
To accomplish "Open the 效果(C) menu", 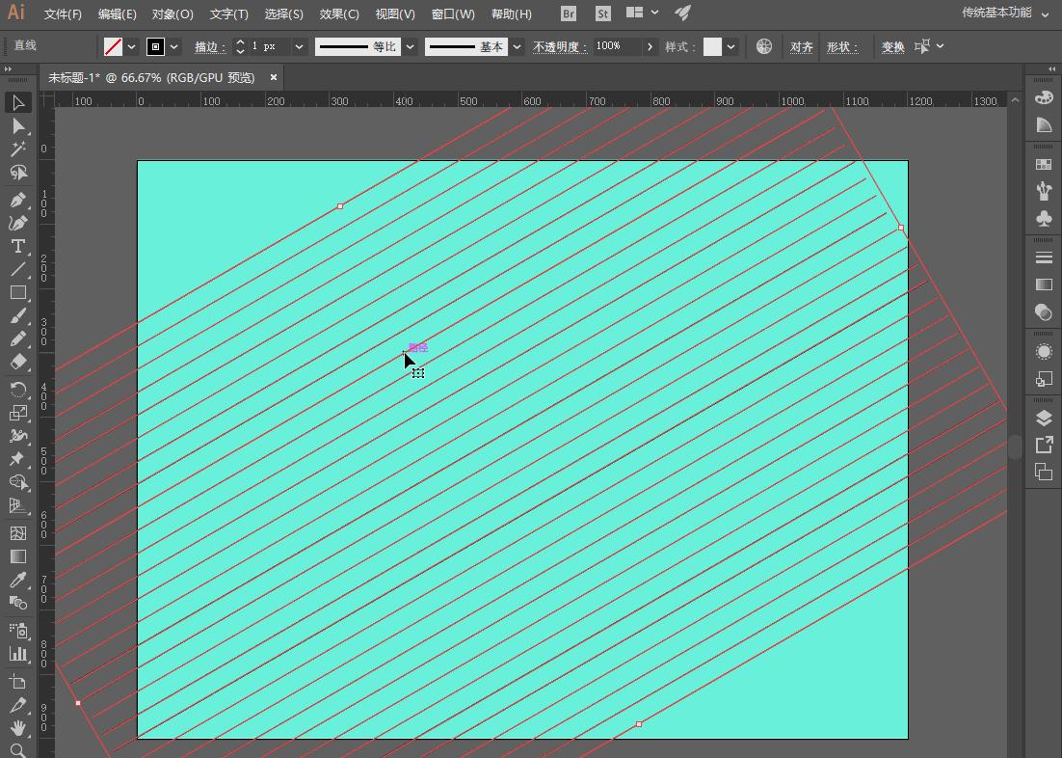I will [x=339, y=14].
